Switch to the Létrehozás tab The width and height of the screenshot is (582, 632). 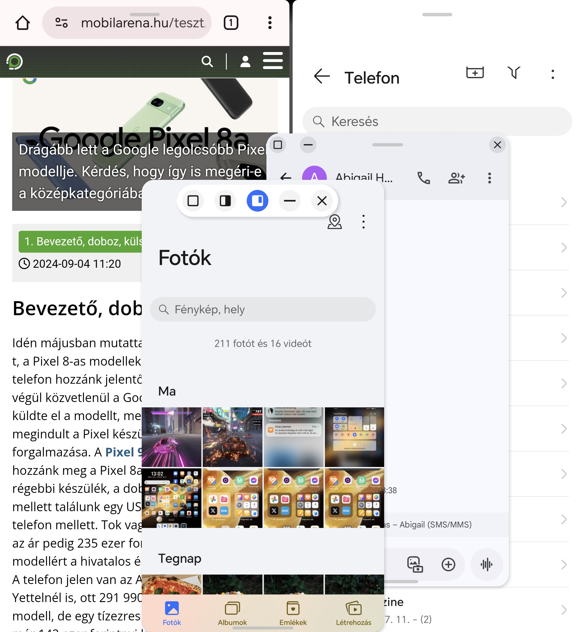coord(354,613)
